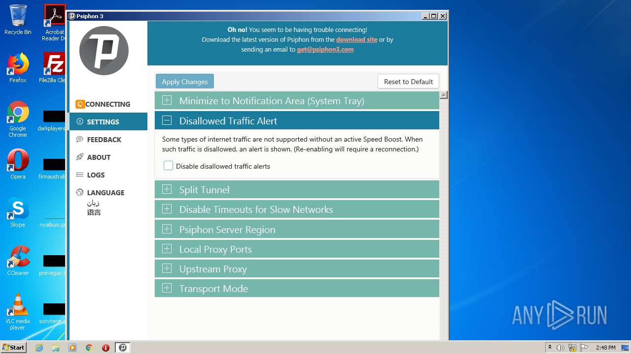Open About page in sidebar

(108, 157)
